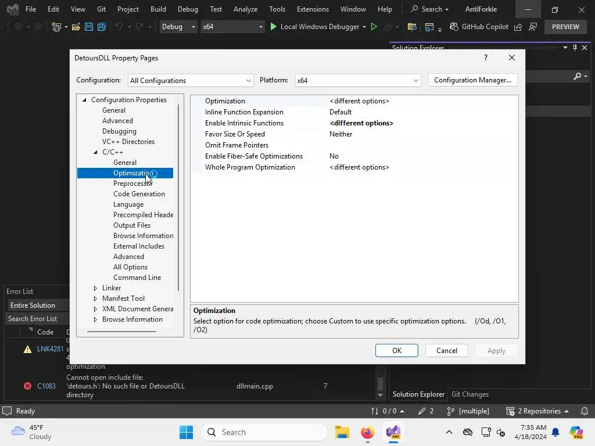Click the Save icon in toolbar
This screenshot has width=595, height=446.
click(89, 27)
